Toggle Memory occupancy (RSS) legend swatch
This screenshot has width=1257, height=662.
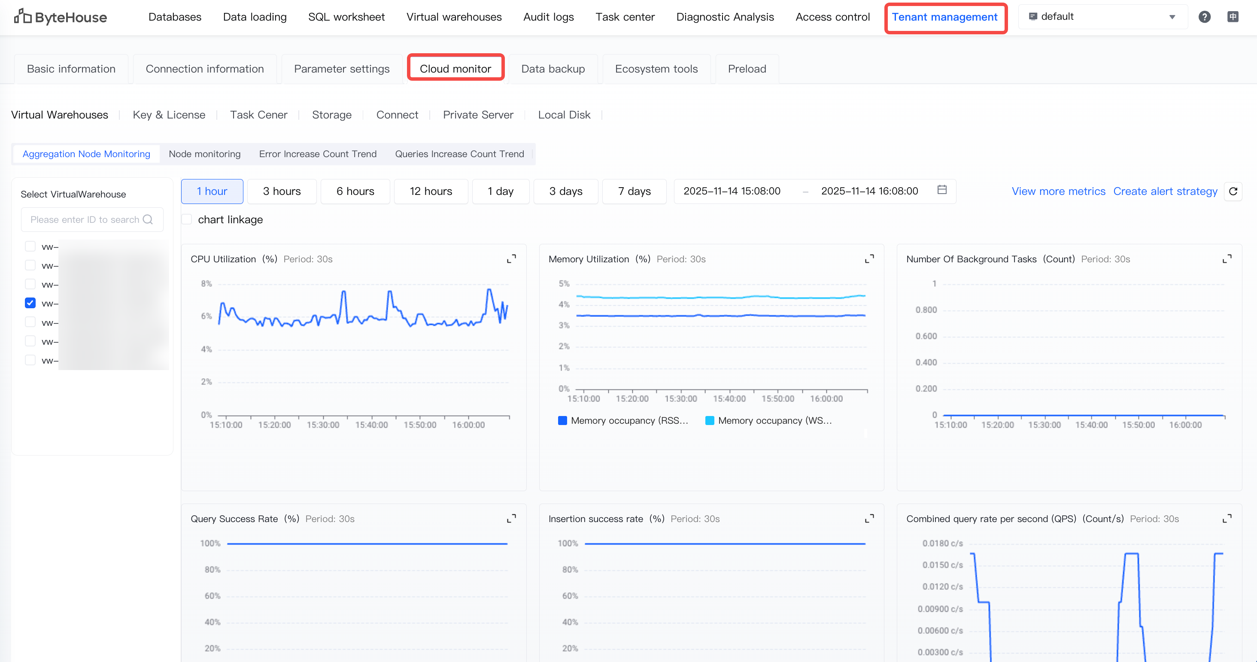pyautogui.click(x=562, y=421)
